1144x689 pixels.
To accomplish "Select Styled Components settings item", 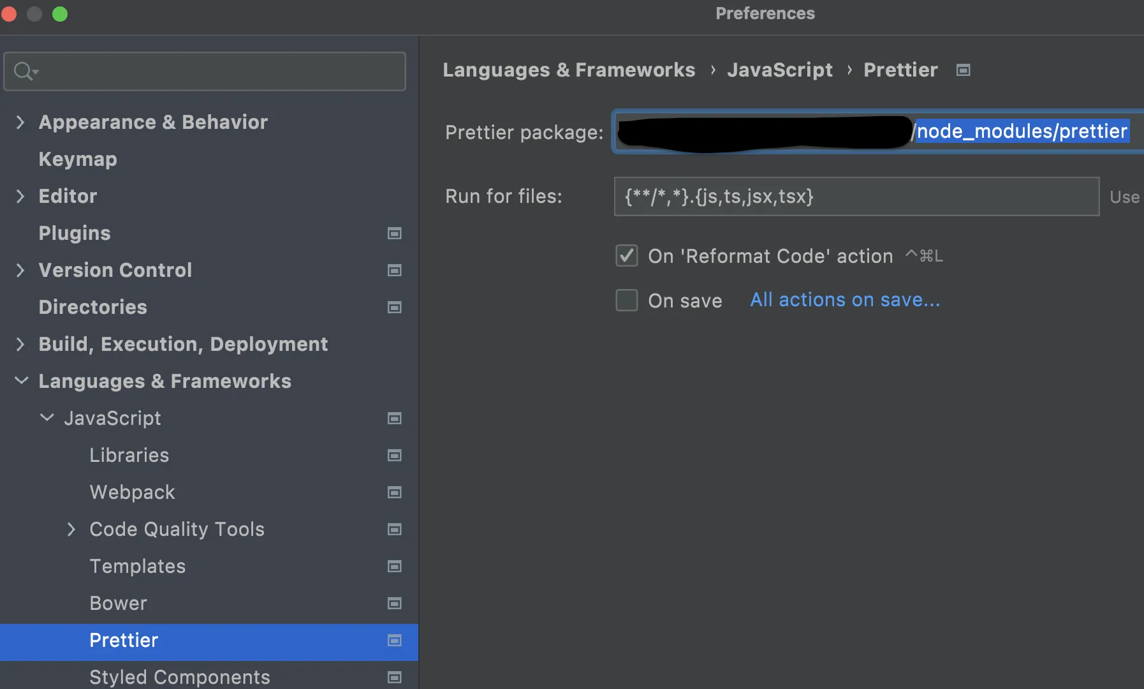I will 180,678.
